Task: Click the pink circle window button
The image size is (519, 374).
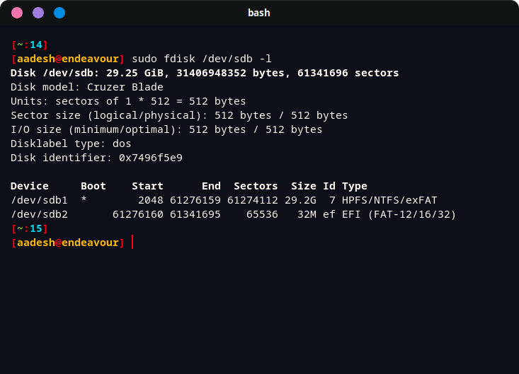Action: pos(17,13)
